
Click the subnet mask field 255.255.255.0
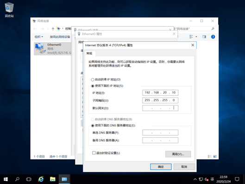pyautogui.click(x=160, y=100)
